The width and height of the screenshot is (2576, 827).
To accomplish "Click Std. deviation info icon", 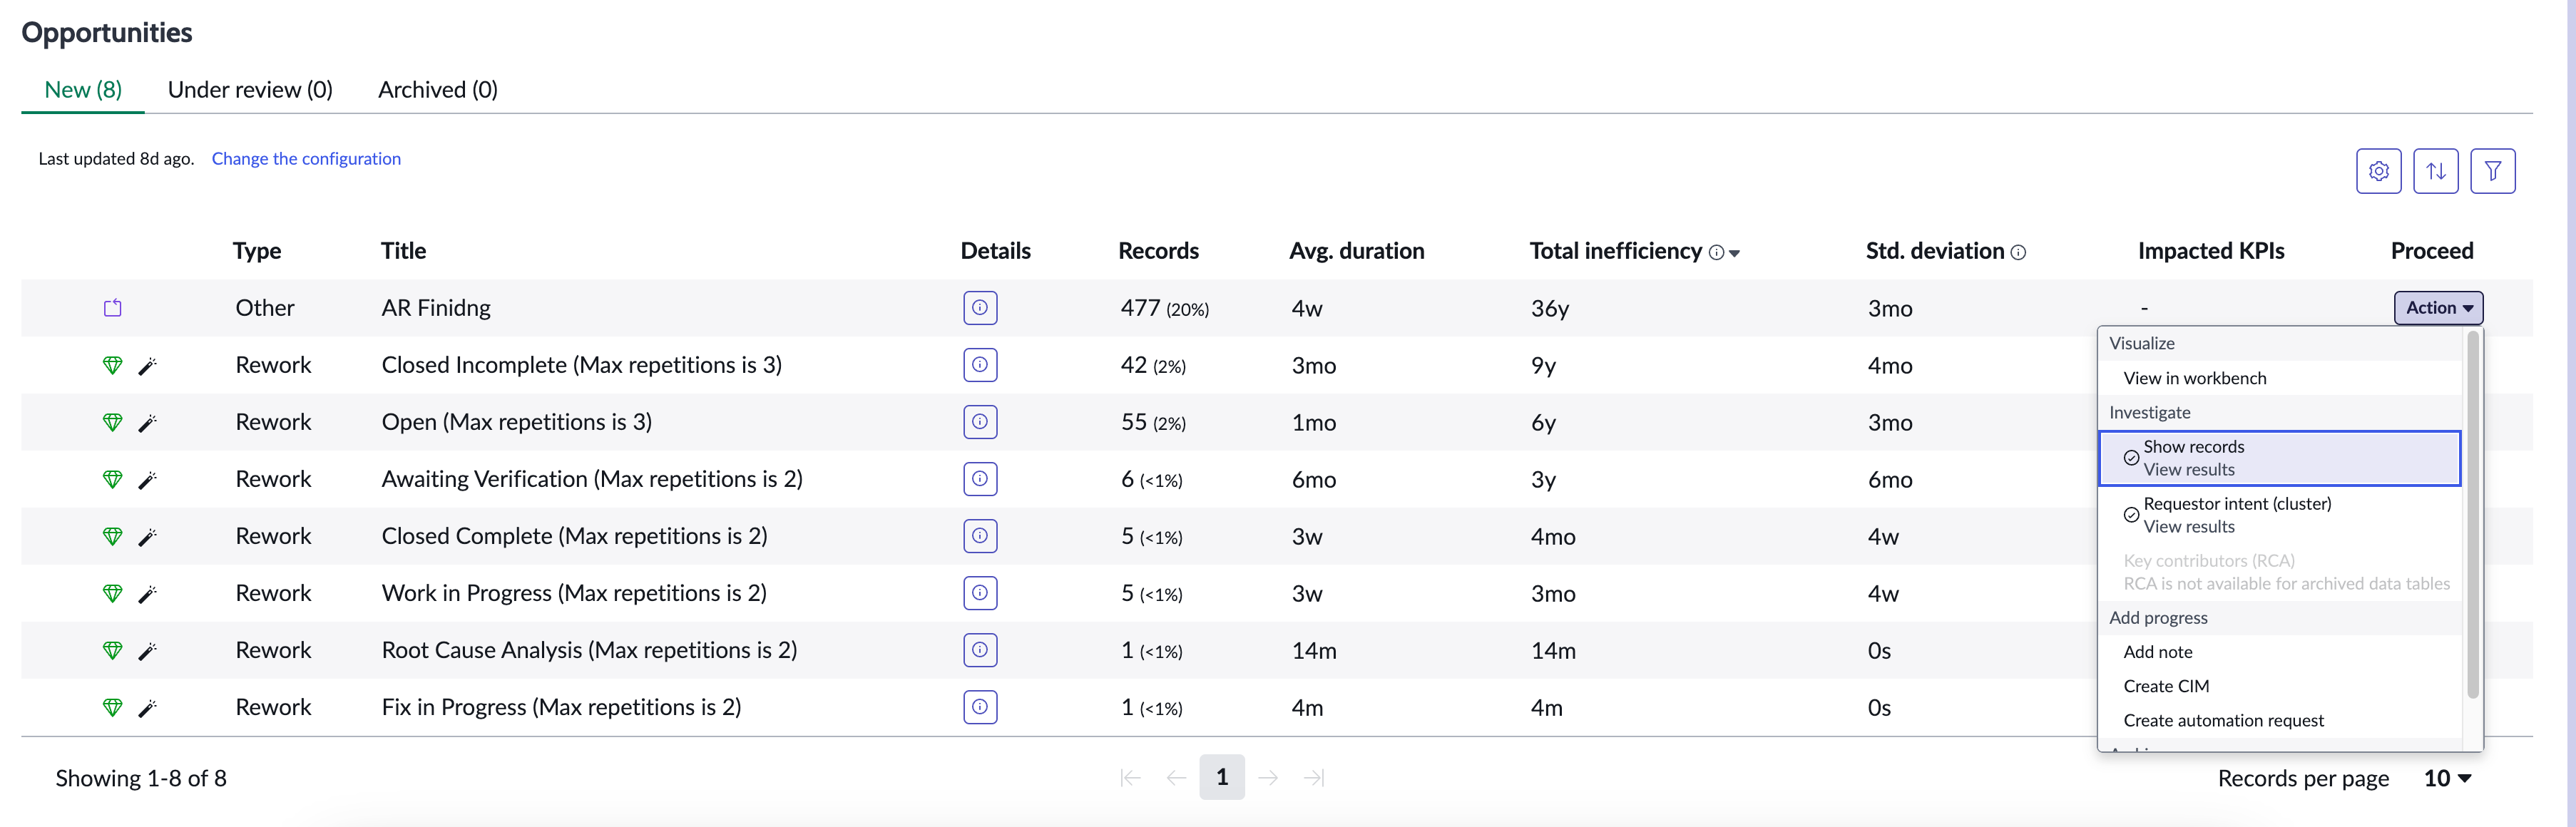I will (2018, 253).
